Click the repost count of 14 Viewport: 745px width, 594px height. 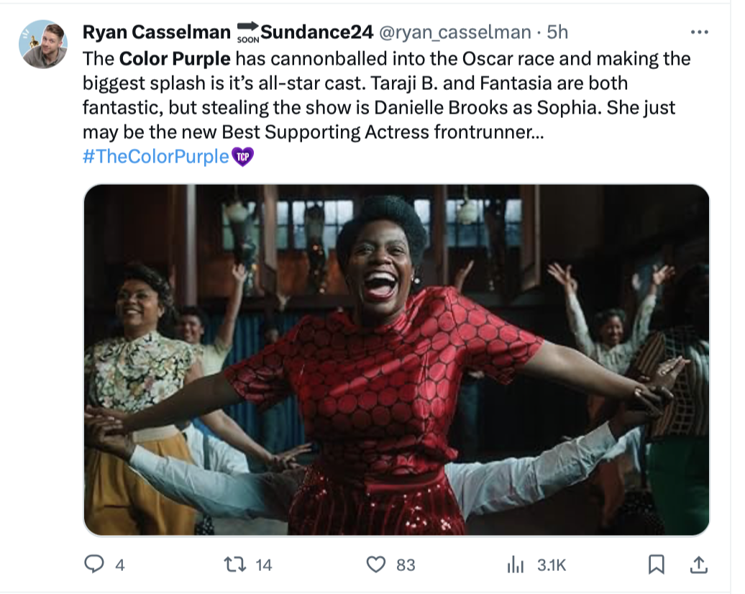pyautogui.click(x=264, y=565)
